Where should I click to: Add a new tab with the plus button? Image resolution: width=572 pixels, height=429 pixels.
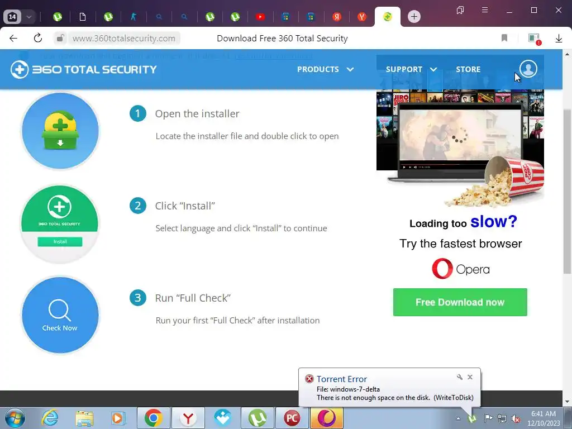(414, 16)
